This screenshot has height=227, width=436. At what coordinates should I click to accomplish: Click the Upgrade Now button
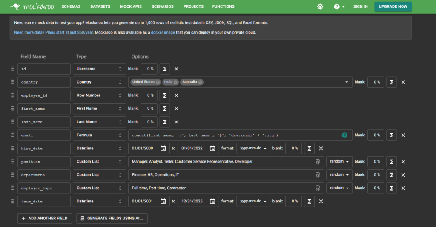(393, 6)
